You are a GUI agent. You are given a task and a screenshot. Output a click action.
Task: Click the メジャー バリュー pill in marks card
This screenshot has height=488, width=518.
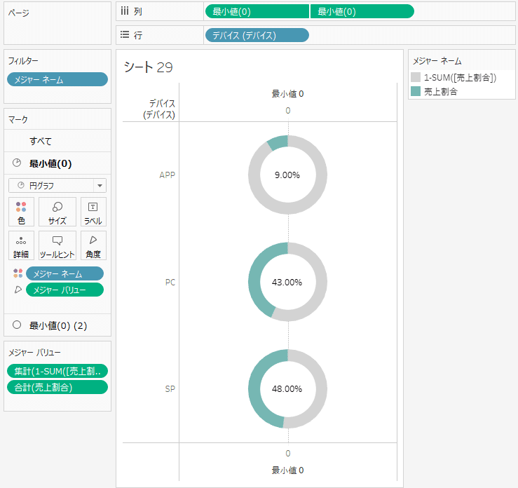[x=64, y=290]
